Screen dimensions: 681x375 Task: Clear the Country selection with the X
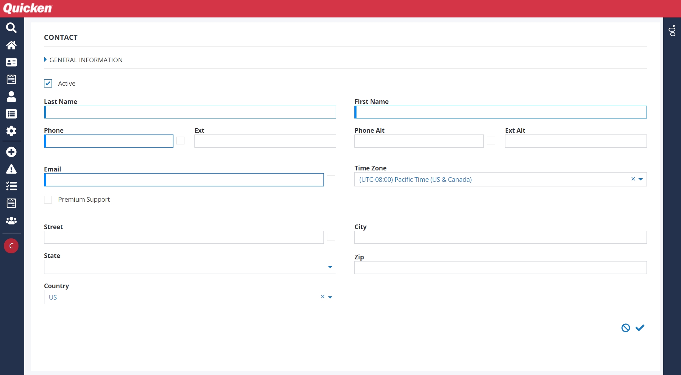coord(323,297)
